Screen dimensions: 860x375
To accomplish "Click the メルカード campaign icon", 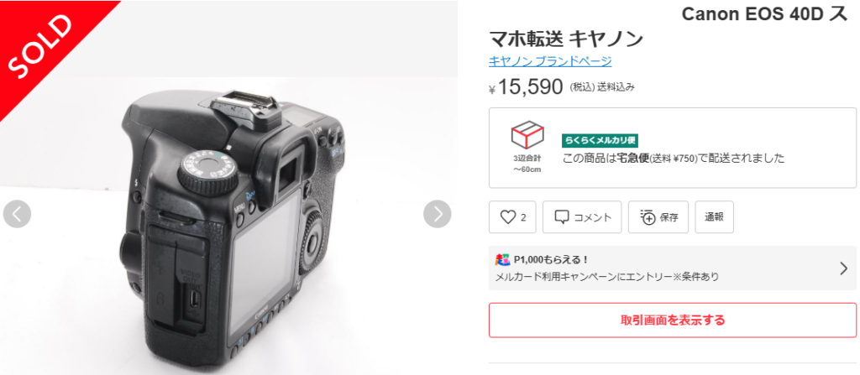I will (502, 259).
